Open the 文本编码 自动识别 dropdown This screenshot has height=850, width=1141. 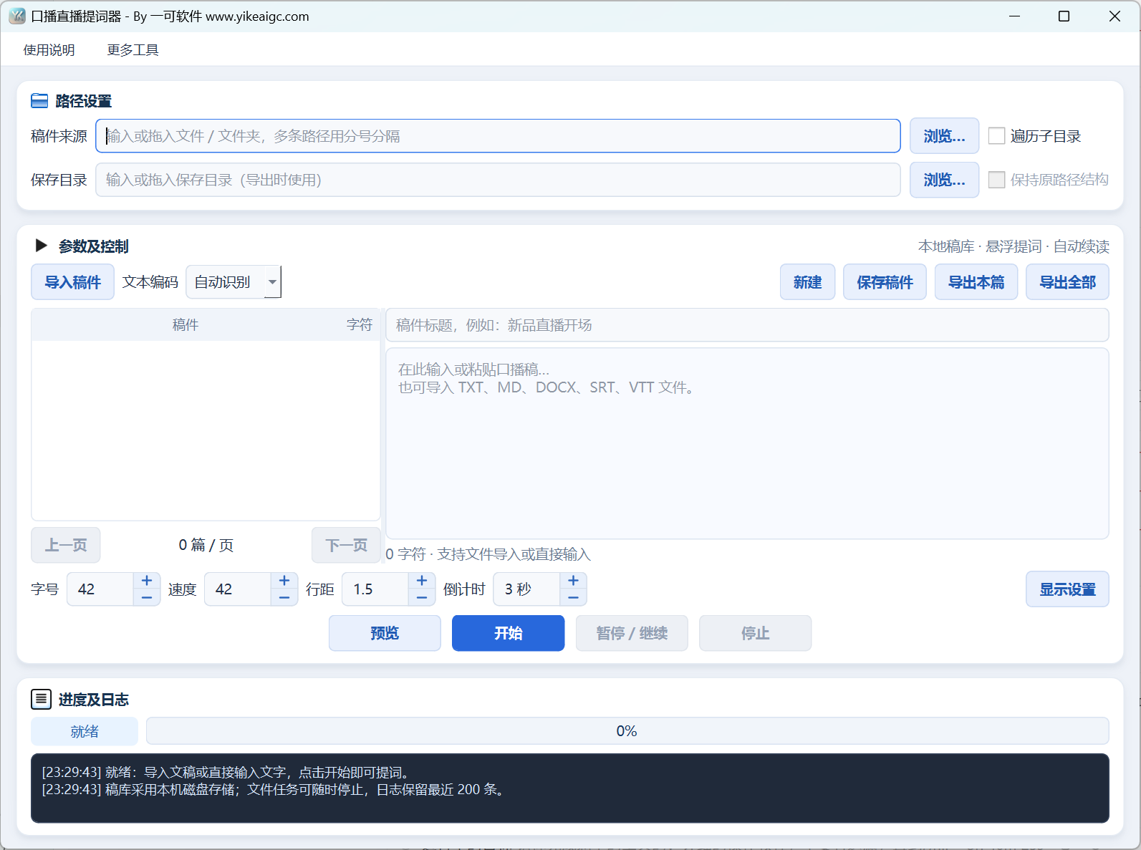pos(234,282)
